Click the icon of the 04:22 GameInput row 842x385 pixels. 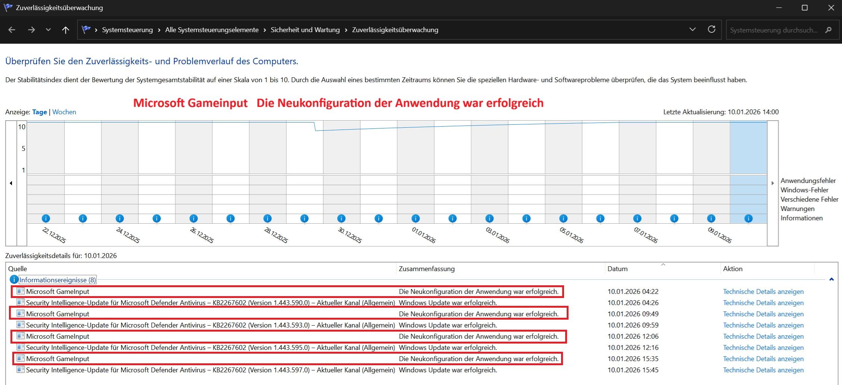pos(21,291)
